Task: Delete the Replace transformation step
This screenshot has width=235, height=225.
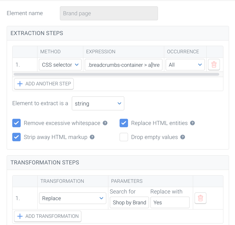Action: pyautogui.click(x=200, y=198)
